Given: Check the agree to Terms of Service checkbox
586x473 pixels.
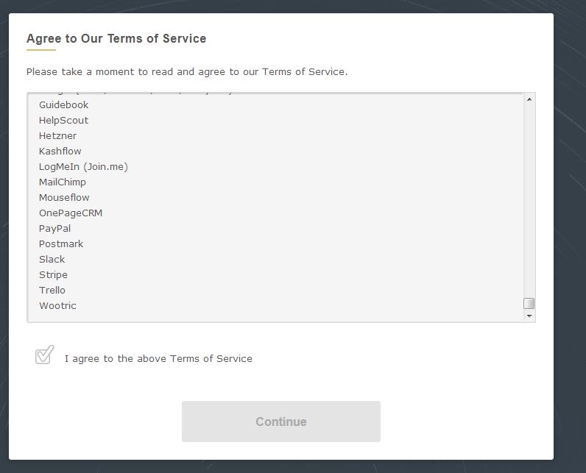Looking at the screenshot, I should pyautogui.click(x=44, y=355).
